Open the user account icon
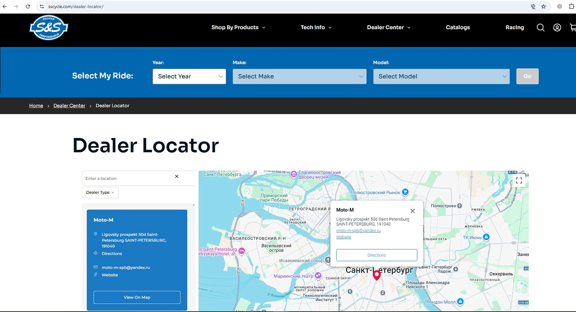 coord(557,28)
